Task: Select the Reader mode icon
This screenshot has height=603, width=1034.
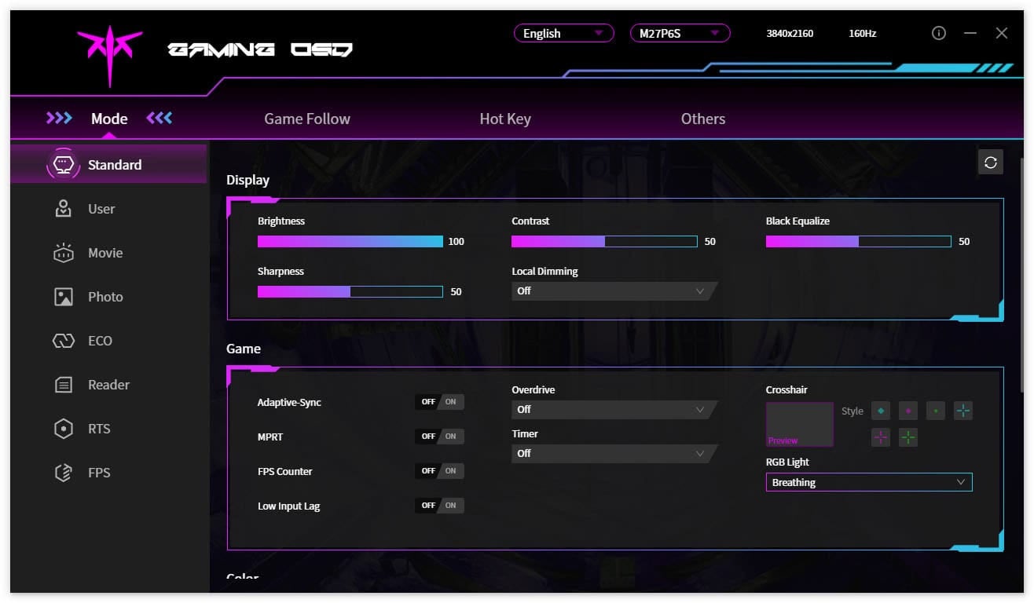Action: tap(63, 385)
